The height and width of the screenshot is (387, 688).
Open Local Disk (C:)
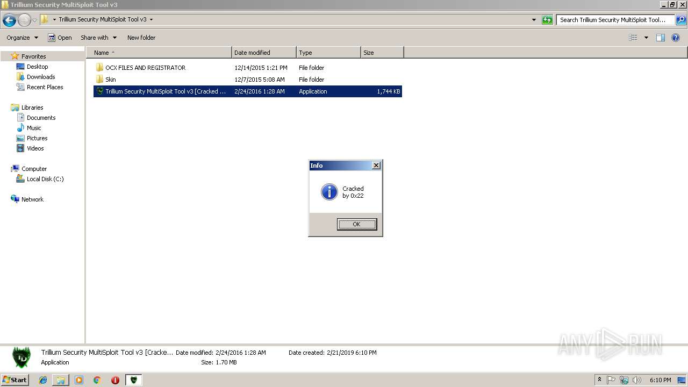click(x=45, y=179)
